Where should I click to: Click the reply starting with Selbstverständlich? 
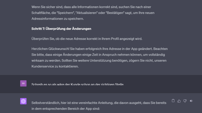point(99,106)
